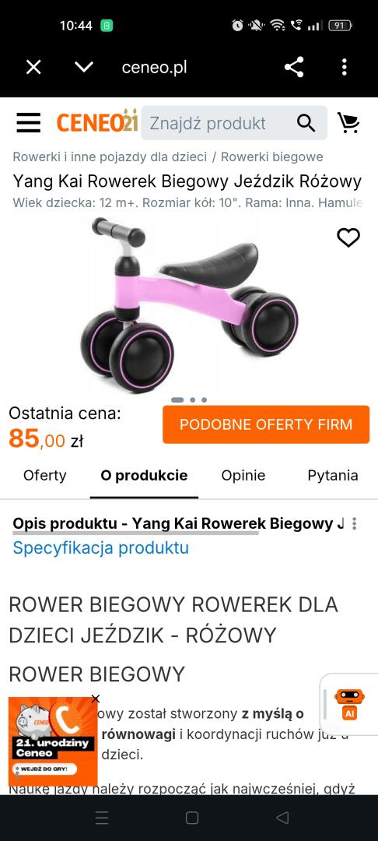Viewport: 378px width, 841px height.
Task: Close the browser tab with X icon
Action: point(33,68)
